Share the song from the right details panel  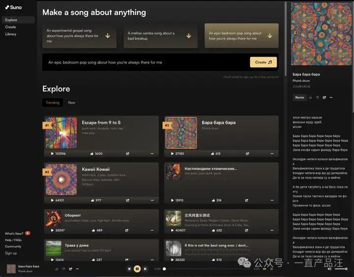click(324, 97)
